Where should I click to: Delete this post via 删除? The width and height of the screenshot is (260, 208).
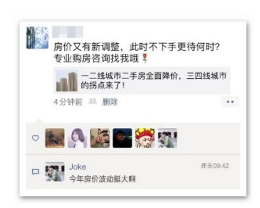pos(110,102)
